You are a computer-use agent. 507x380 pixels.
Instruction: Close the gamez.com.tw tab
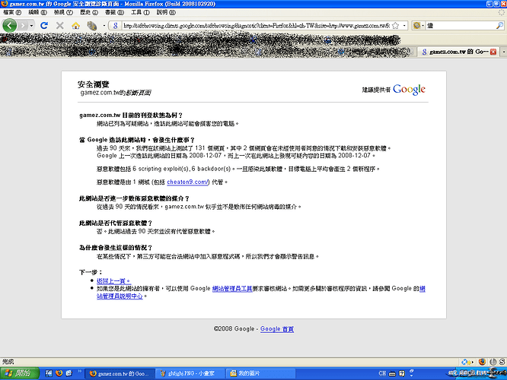(x=493, y=52)
